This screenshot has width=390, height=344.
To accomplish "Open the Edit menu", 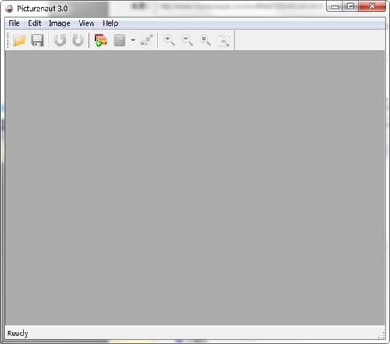I will click(x=34, y=23).
